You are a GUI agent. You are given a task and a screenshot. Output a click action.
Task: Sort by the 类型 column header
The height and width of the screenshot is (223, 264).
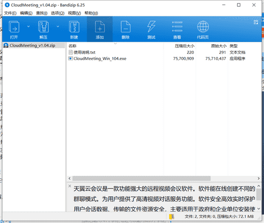(x=234, y=46)
